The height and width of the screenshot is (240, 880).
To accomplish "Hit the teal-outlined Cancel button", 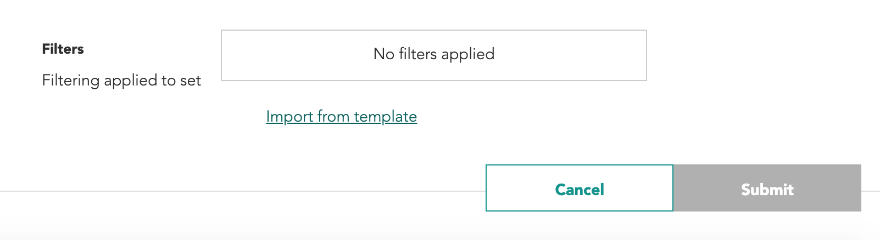I will (x=579, y=188).
